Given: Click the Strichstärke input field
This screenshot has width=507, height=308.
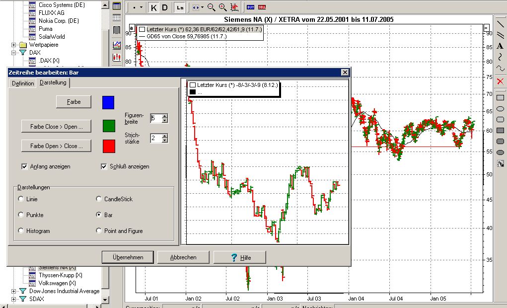Looking at the screenshot, I should click(x=156, y=139).
